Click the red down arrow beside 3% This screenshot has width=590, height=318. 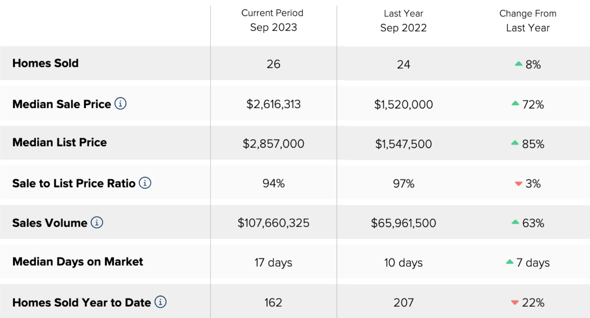[519, 184]
